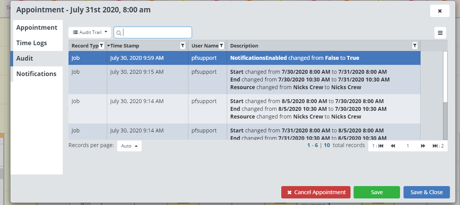Expand the Records per page Auto dropdown
This screenshot has height=205, width=460.
pos(129,146)
